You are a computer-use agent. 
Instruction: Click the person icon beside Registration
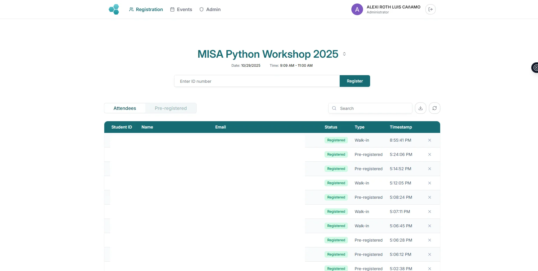(x=131, y=9)
